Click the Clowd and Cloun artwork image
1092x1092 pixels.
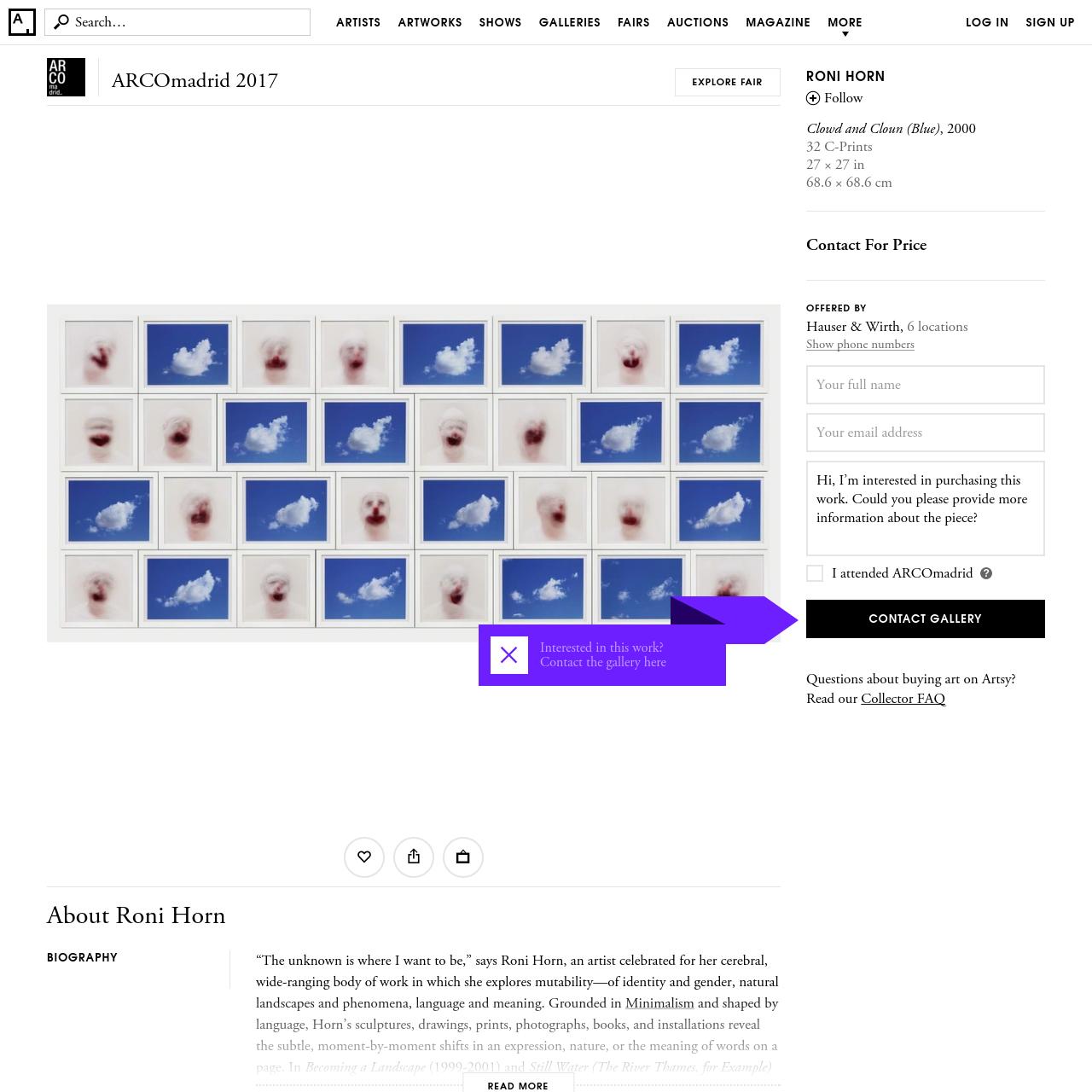(414, 473)
